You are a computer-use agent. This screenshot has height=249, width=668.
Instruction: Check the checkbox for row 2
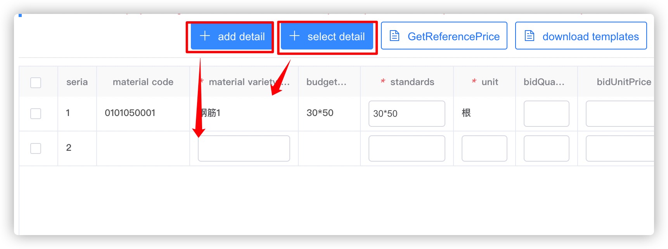pos(36,148)
